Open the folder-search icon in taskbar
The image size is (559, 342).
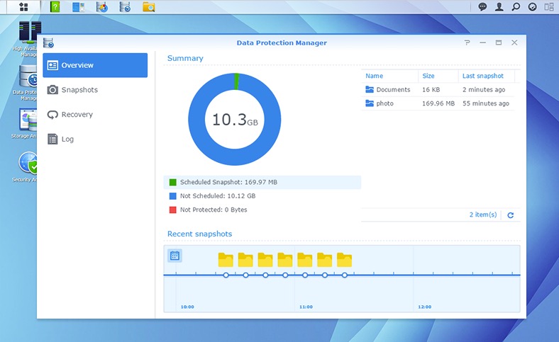[x=149, y=7]
